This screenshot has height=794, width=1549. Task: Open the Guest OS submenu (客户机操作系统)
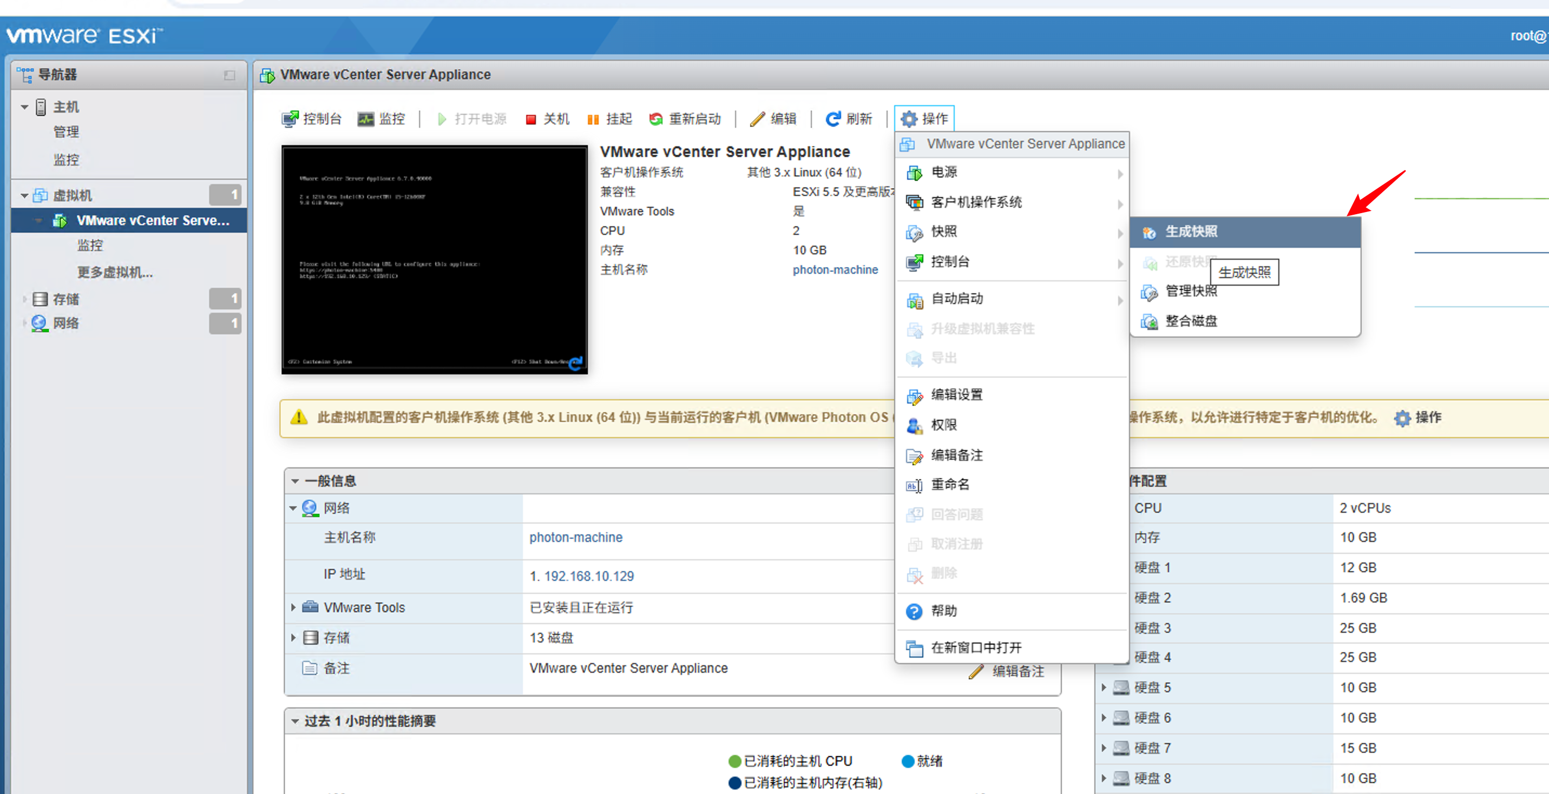[1012, 203]
